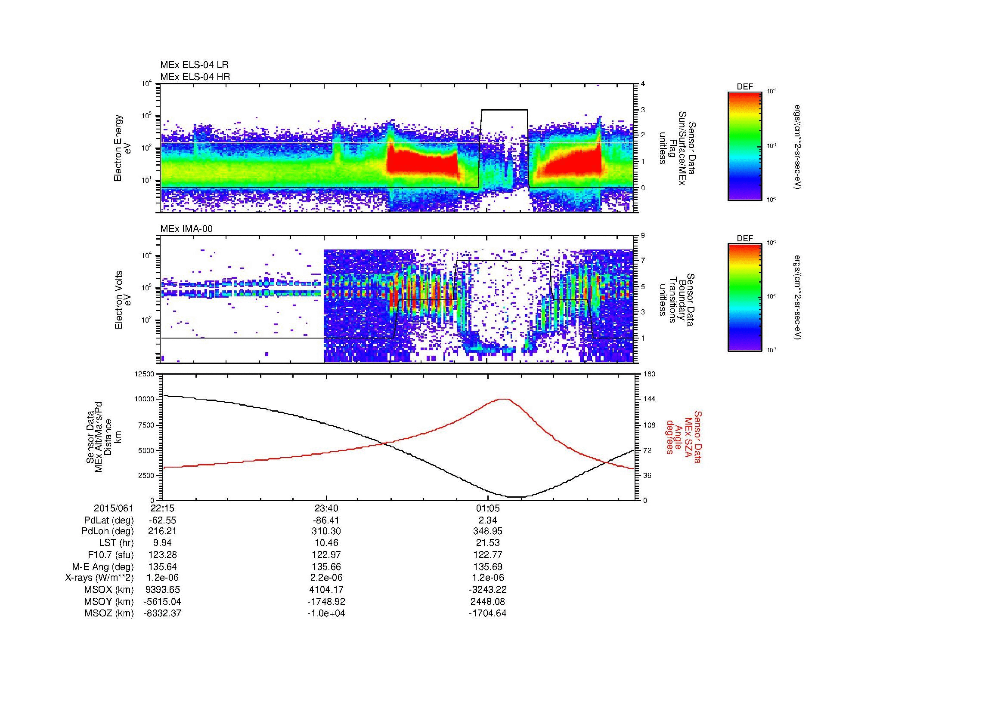Click the MSOX value '-3243.22'

click(487, 590)
